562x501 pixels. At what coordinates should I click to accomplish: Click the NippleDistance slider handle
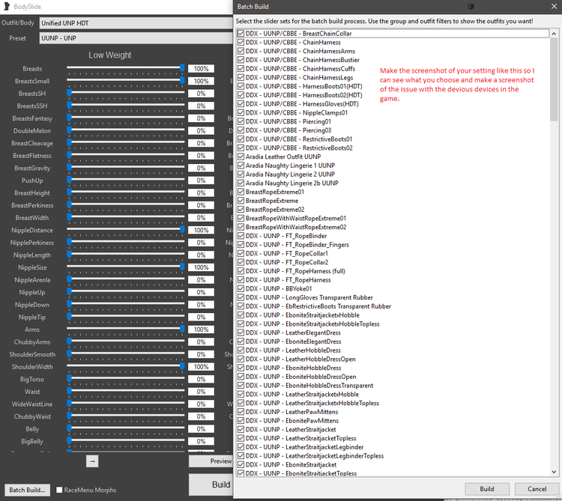click(x=182, y=230)
